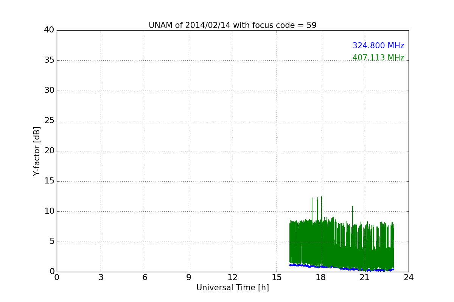The width and height of the screenshot is (454, 302).
Task: Click the y-axis tick label 40
Action: click(x=49, y=30)
